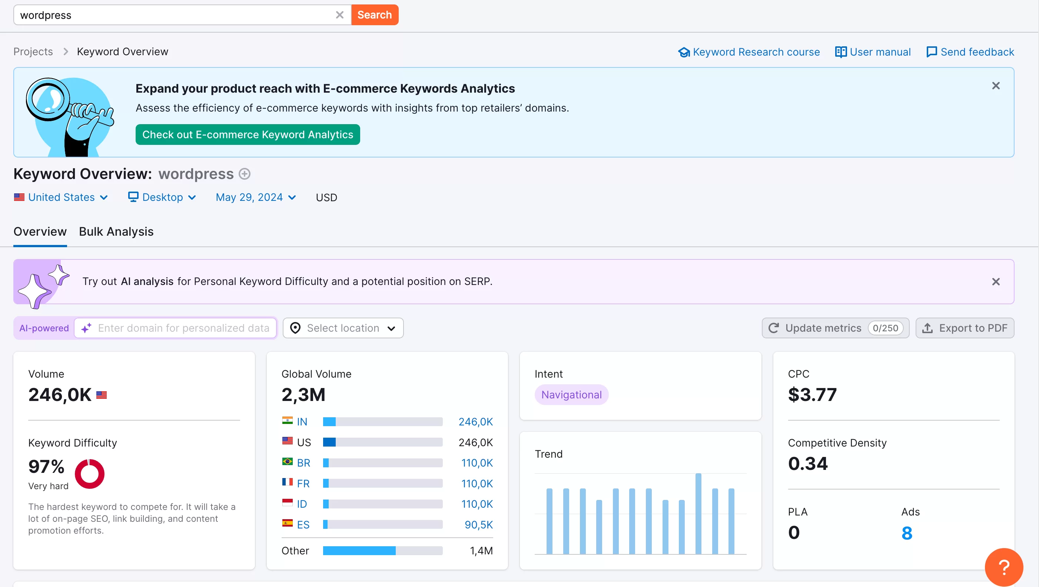The height and width of the screenshot is (587, 1039).
Task: Switch to the Bulk Analysis tab
Action: tap(116, 231)
